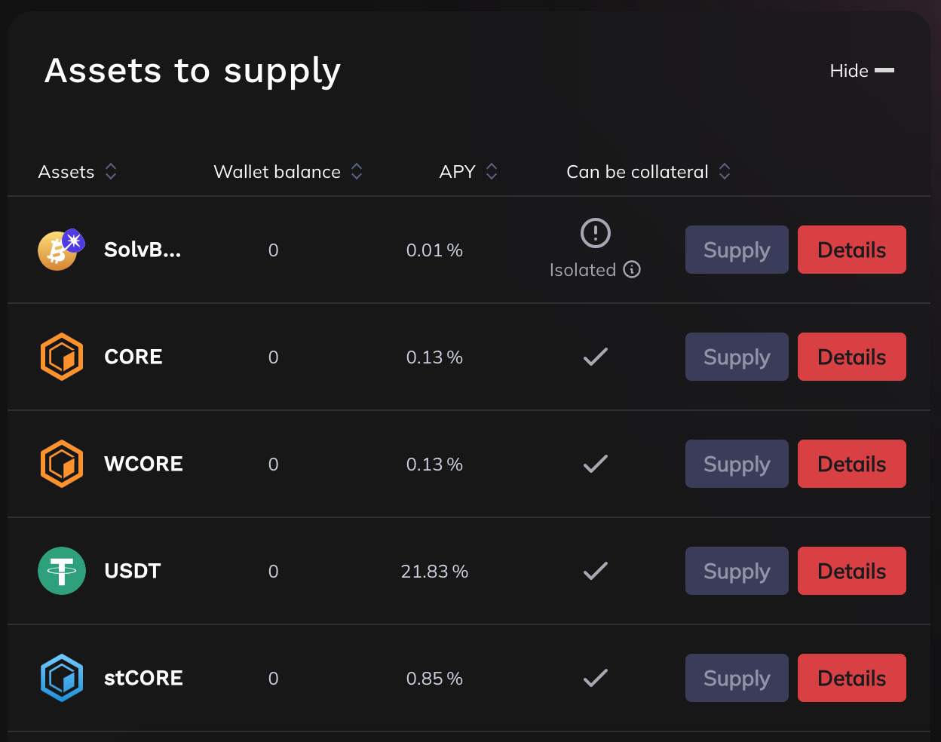941x742 pixels.
Task: Open Details for SolvBTC asset
Action: [851, 250]
